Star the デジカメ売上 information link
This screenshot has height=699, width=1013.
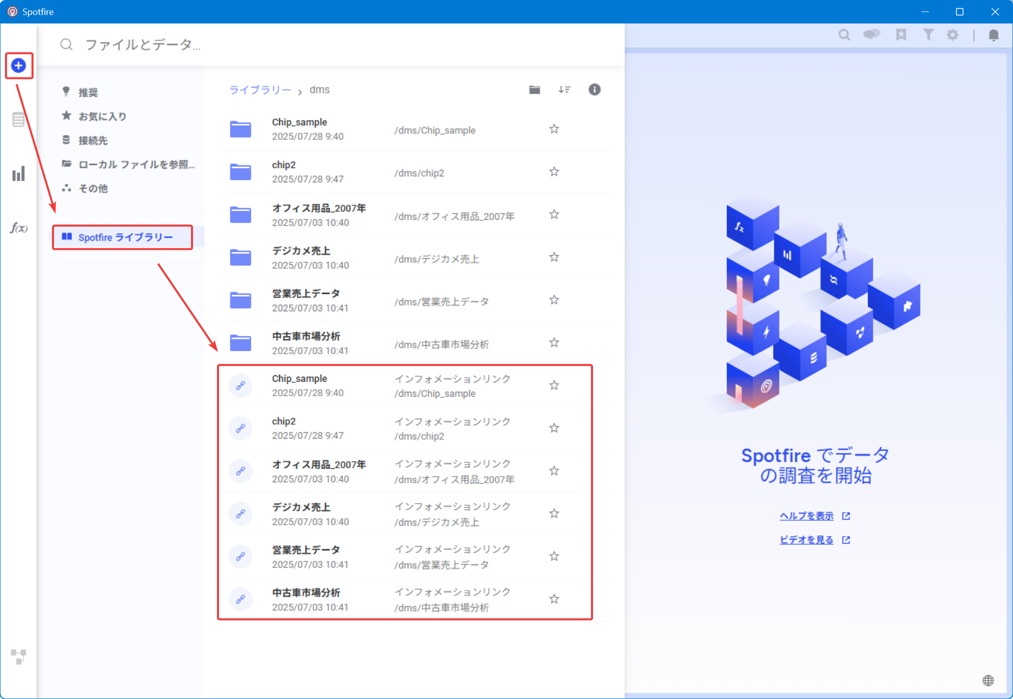[x=554, y=513]
